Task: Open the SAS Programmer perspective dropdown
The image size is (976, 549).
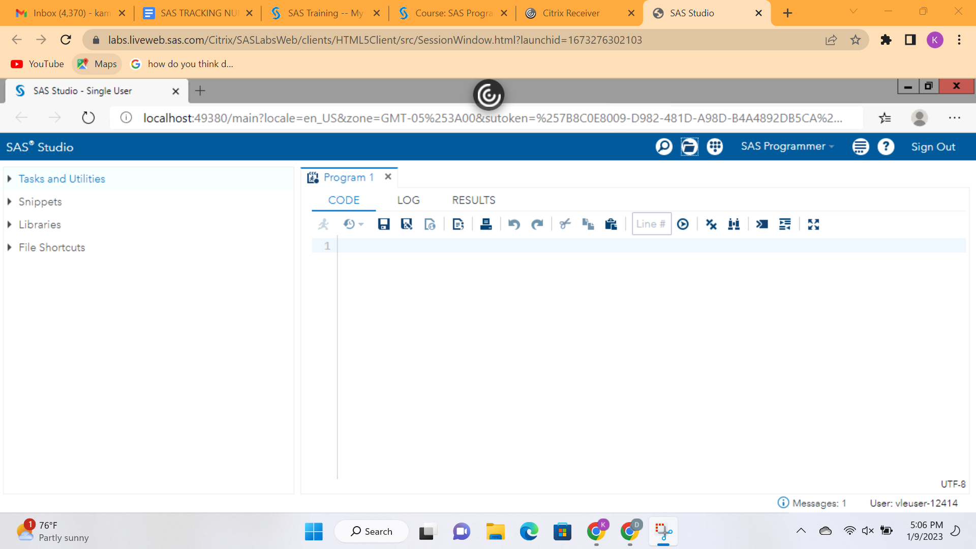Action: [x=787, y=146]
